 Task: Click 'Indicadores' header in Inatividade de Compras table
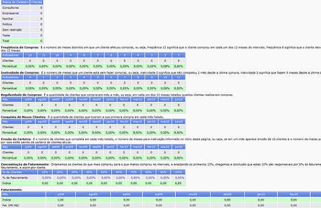[12, 77]
